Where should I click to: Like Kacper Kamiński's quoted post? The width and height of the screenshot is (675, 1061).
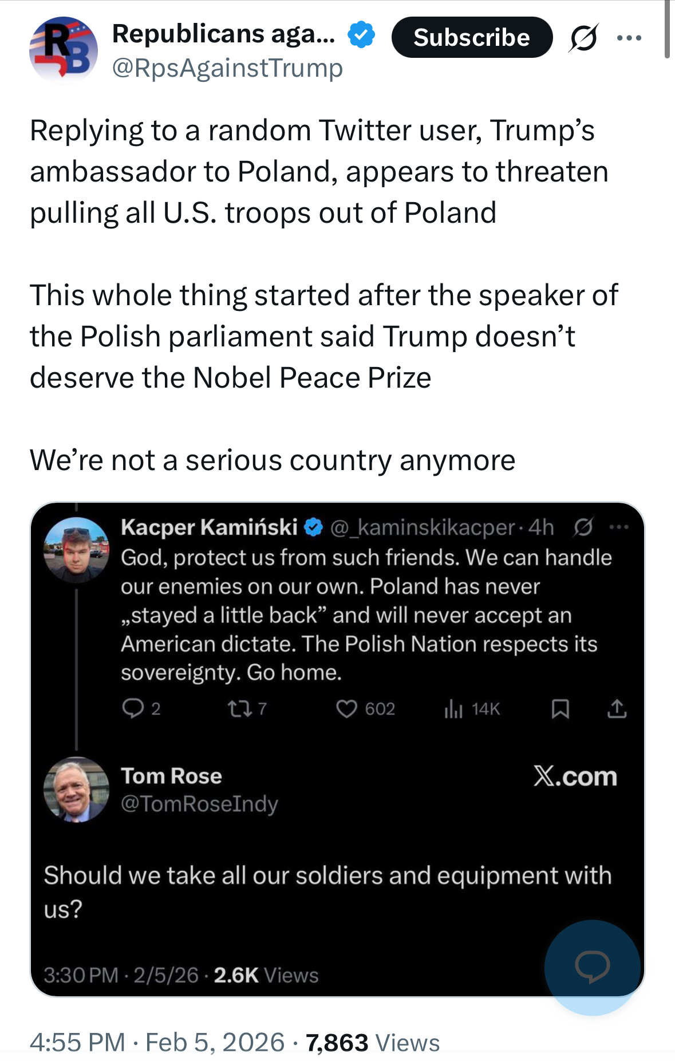tap(346, 709)
